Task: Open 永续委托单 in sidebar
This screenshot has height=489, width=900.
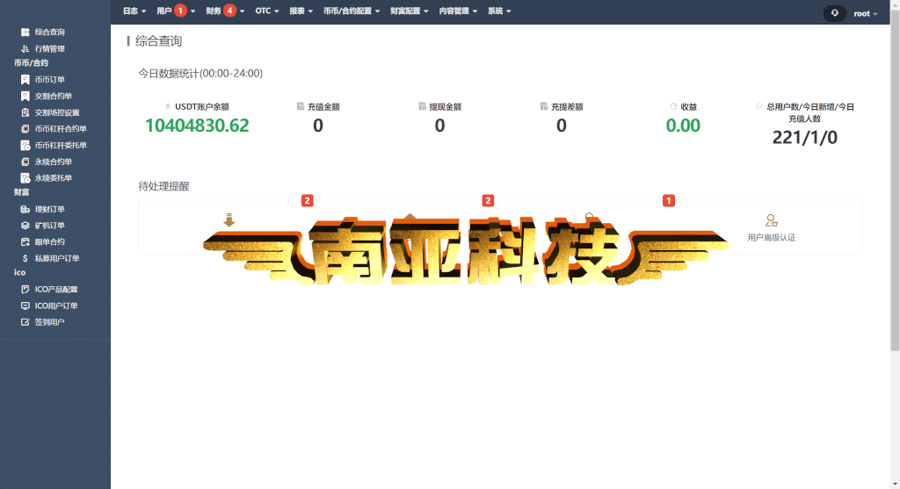Action: coord(53,177)
